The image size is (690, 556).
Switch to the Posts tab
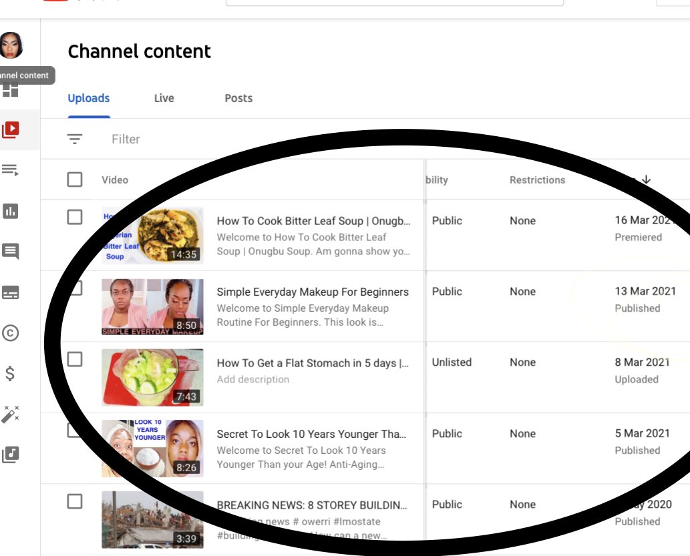tap(238, 98)
